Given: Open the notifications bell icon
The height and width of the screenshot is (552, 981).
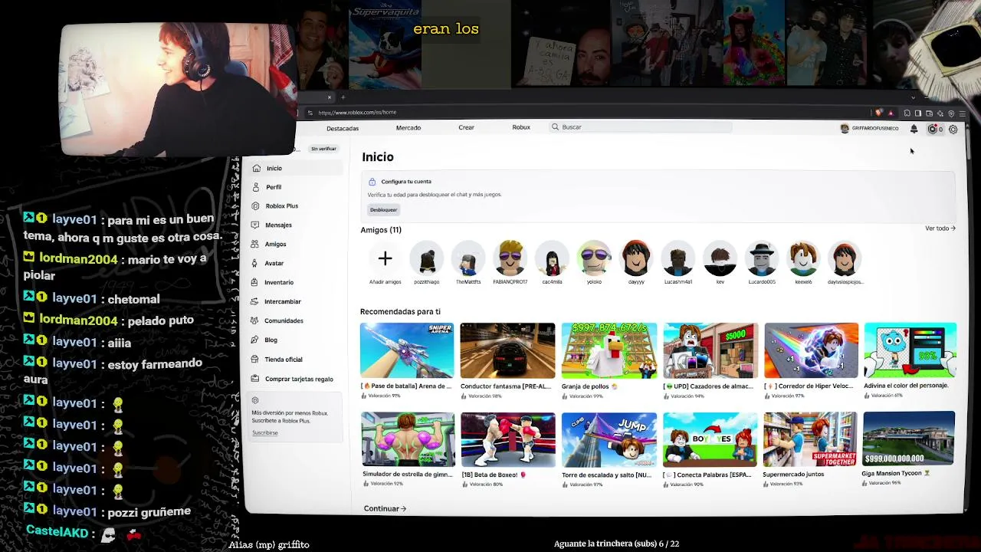Looking at the screenshot, I should tap(914, 129).
